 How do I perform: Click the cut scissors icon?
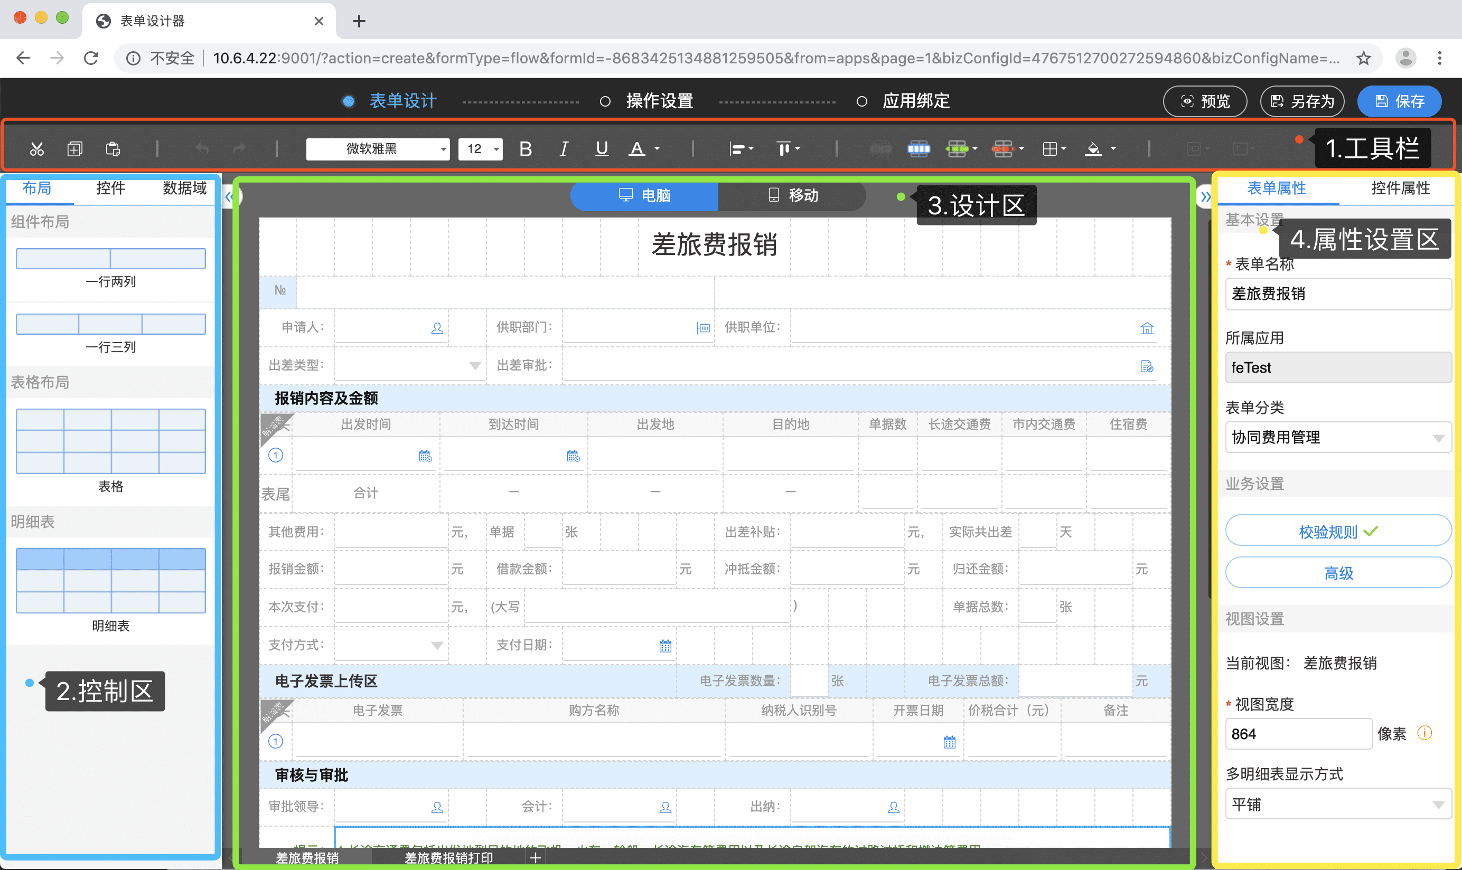click(37, 149)
